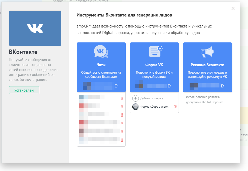Click the Чаты card title
This screenshot has height=171, width=248.
[101, 65]
